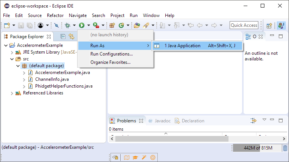Image resolution: width=289 pixels, height=162 pixels.
Task: Close the Problems tab
Action: click(x=141, y=121)
